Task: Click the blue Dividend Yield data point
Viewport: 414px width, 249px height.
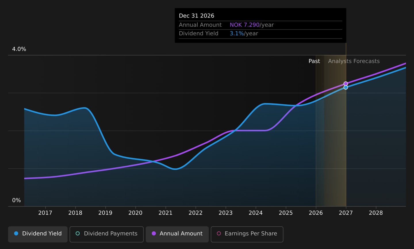Action: click(x=346, y=87)
